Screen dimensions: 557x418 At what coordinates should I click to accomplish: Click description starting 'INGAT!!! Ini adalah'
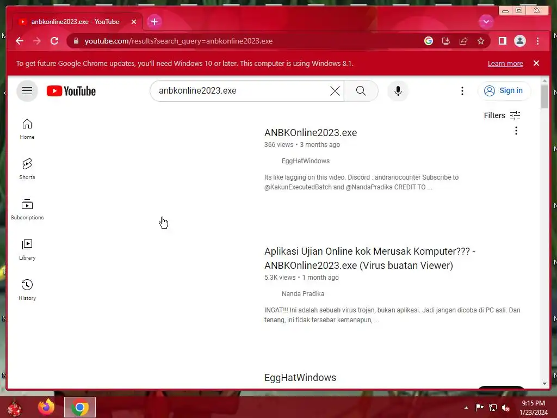(x=392, y=315)
